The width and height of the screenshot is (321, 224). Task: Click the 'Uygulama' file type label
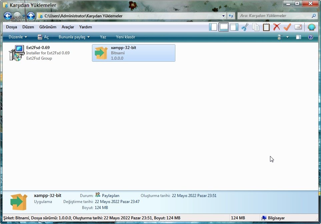43,202
